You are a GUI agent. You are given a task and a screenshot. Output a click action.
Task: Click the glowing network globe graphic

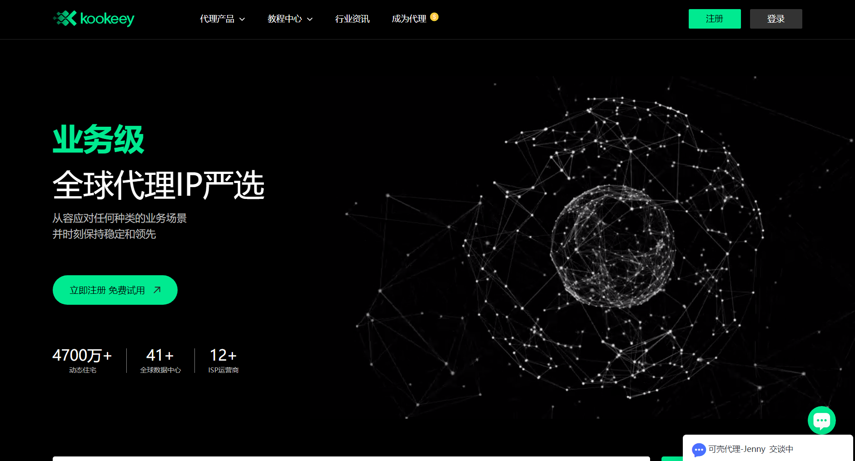(613, 248)
